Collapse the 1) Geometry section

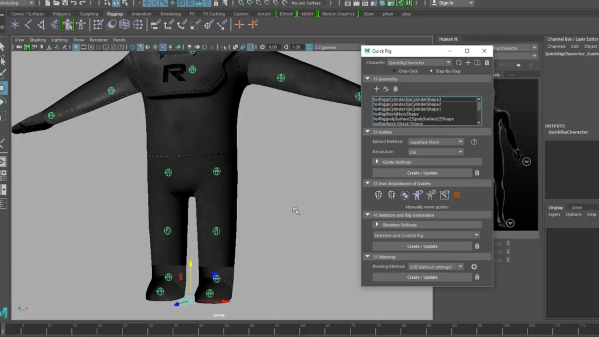[368, 79]
